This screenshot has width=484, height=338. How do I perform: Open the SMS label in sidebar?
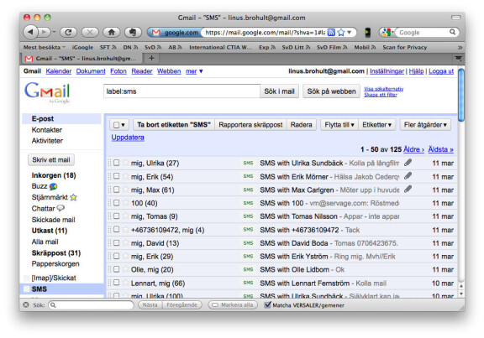[x=39, y=289]
